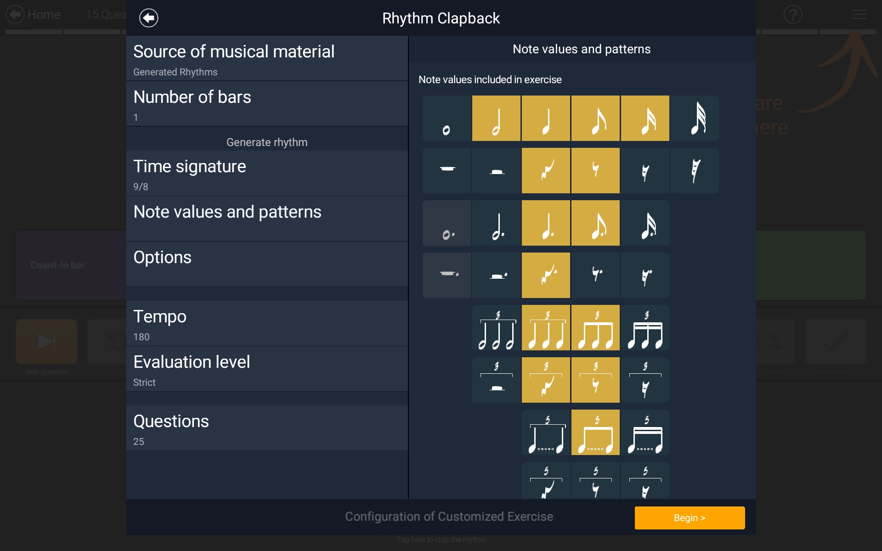Open Source of musical material setting
882x551 pixels.
click(267, 59)
